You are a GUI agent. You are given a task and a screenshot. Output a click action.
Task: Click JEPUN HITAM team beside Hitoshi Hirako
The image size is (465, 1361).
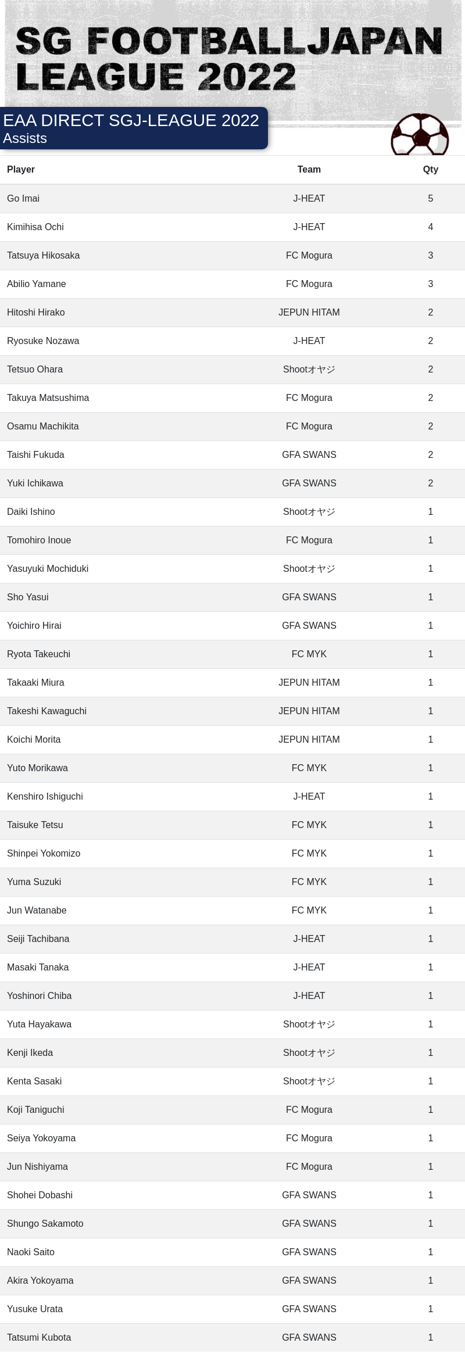tap(309, 313)
